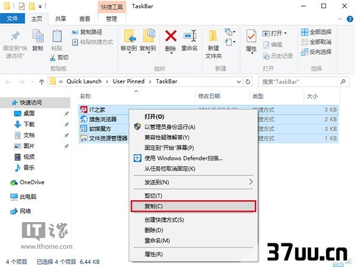Viewport: 355px width, 267px height.
Task: Click the Up one level arrow
Action: point(41,82)
